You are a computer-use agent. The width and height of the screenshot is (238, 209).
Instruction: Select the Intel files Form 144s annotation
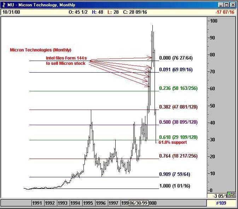point(66,61)
